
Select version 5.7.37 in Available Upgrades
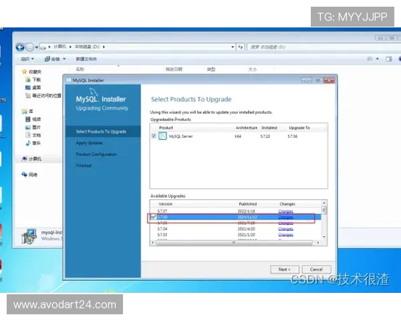click(162, 211)
